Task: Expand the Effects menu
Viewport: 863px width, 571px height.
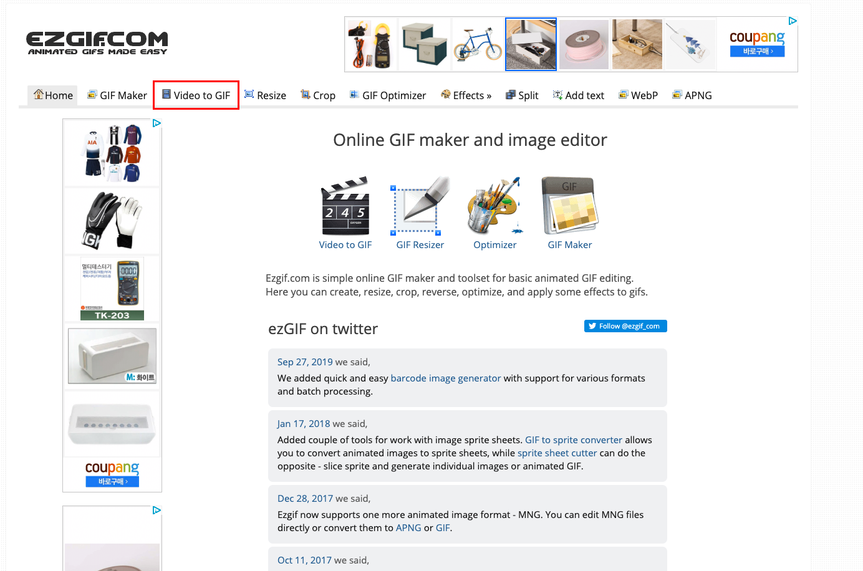Action: (466, 95)
